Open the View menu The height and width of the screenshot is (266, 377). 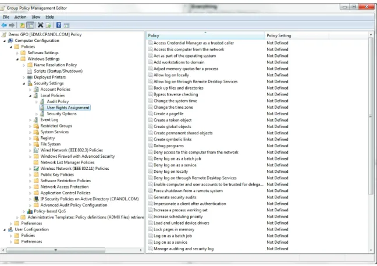(36, 17)
